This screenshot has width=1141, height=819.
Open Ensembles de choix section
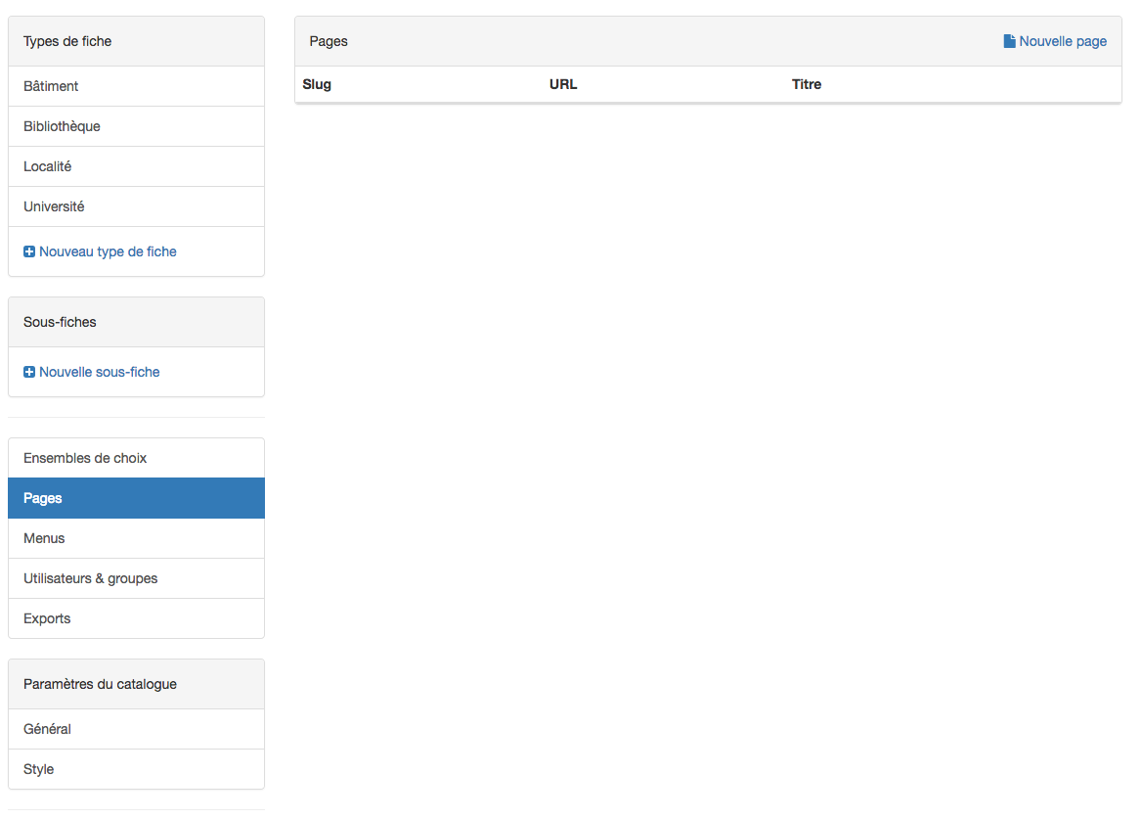pos(85,458)
